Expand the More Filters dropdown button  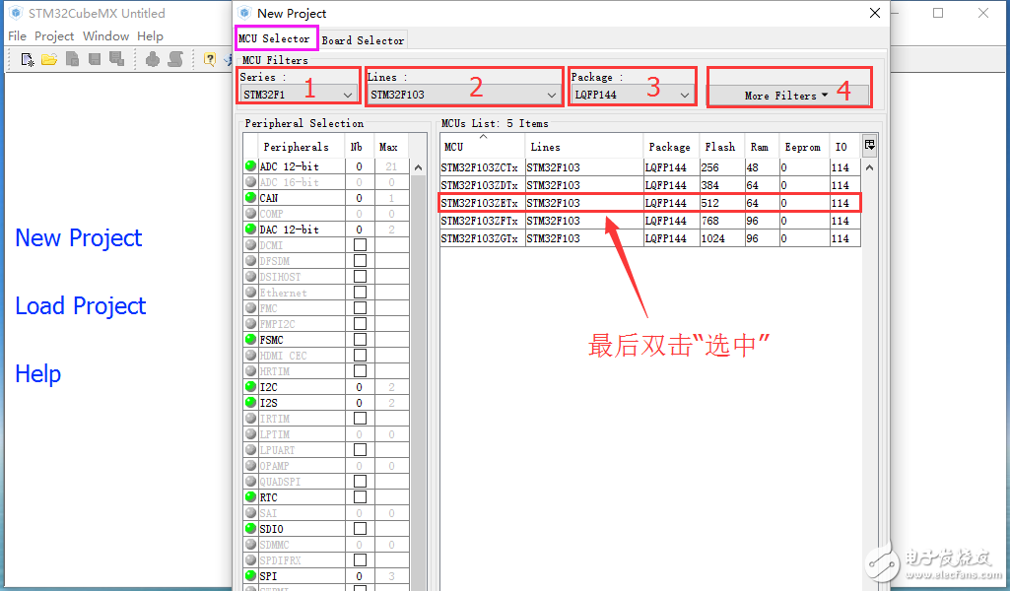pyautogui.click(x=787, y=96)
